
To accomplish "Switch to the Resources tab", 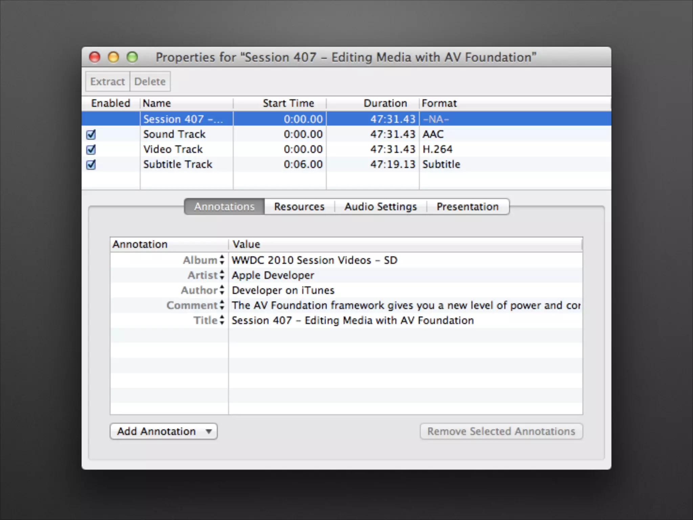I will click(x=299, y=207).
